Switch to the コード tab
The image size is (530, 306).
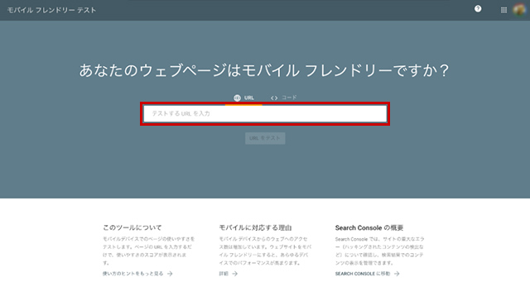tap(283, 98)
